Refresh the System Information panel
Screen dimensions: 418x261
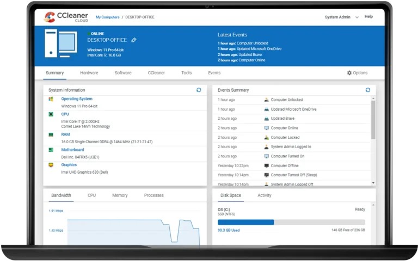pyautogui.click(x=199, y=90)
